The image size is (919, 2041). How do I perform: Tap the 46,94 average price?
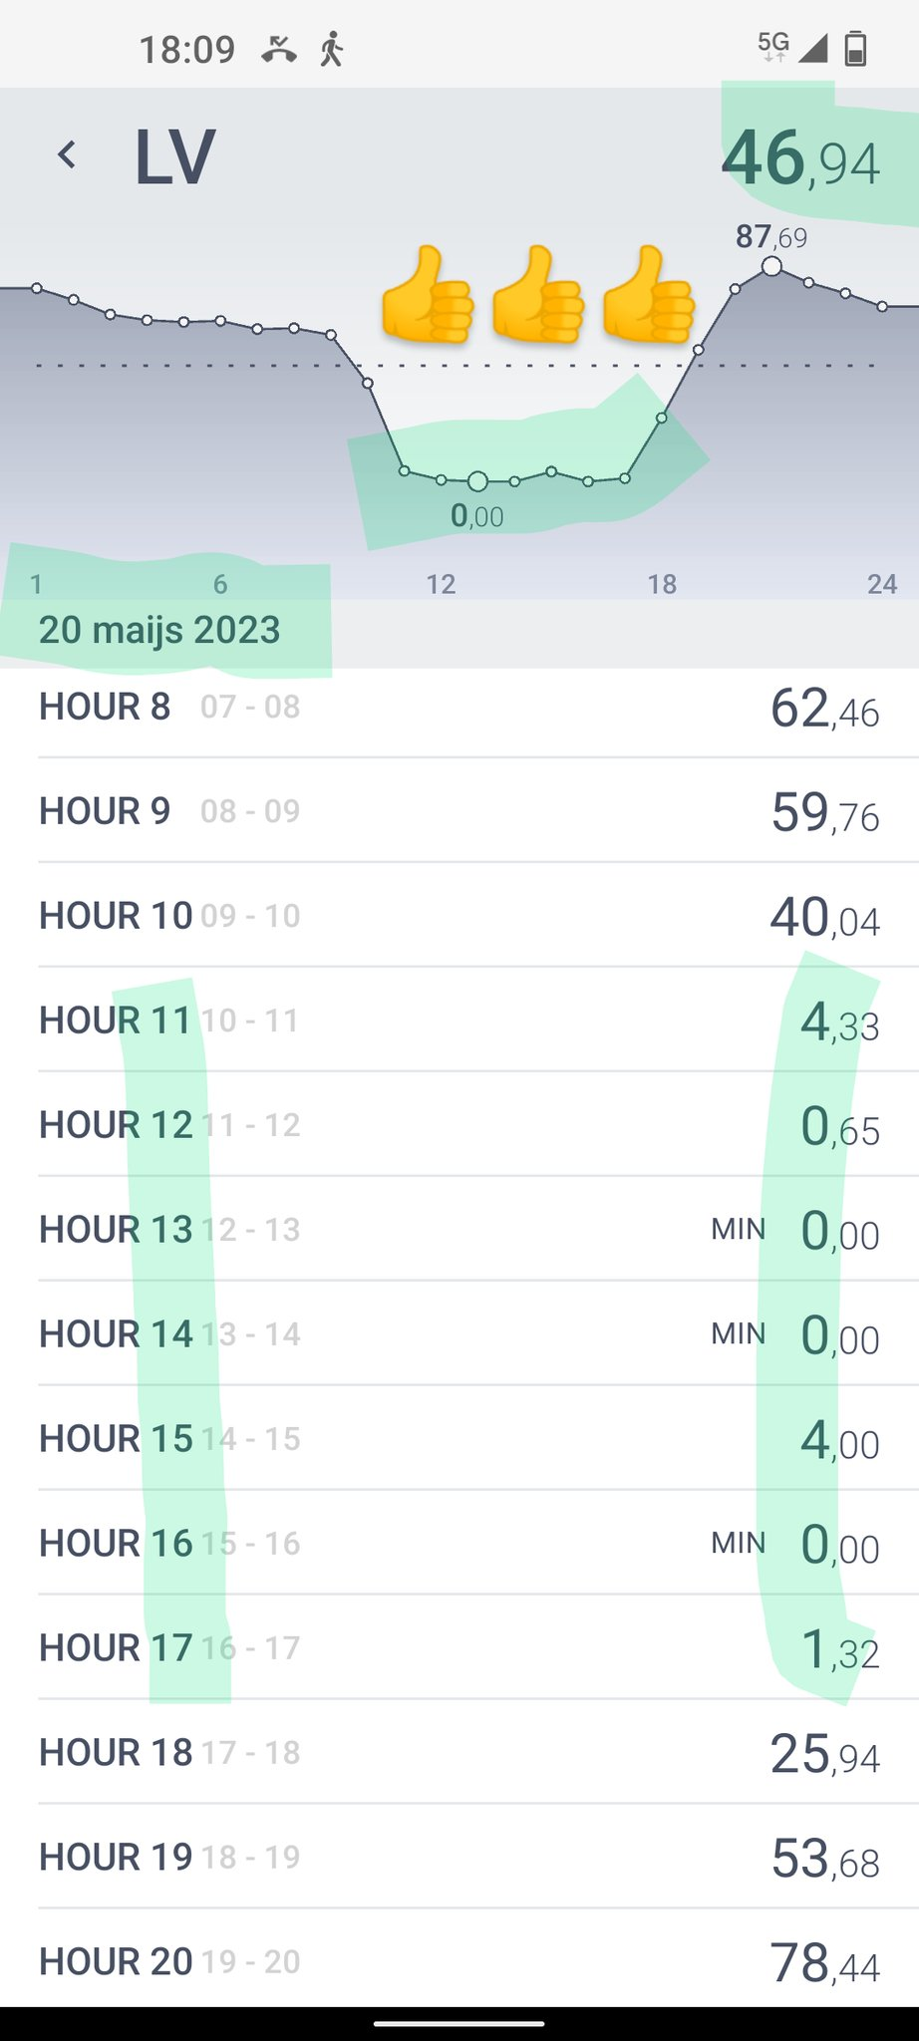tap(800, 159)
